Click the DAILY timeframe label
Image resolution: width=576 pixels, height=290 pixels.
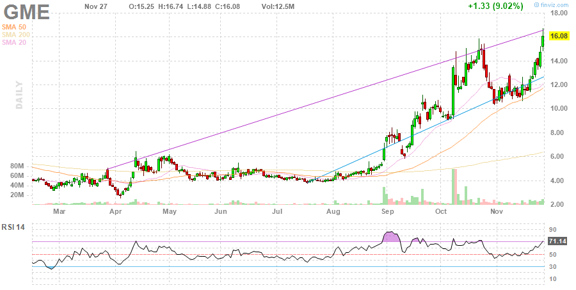pyautogui.click(x=19, y=95)
